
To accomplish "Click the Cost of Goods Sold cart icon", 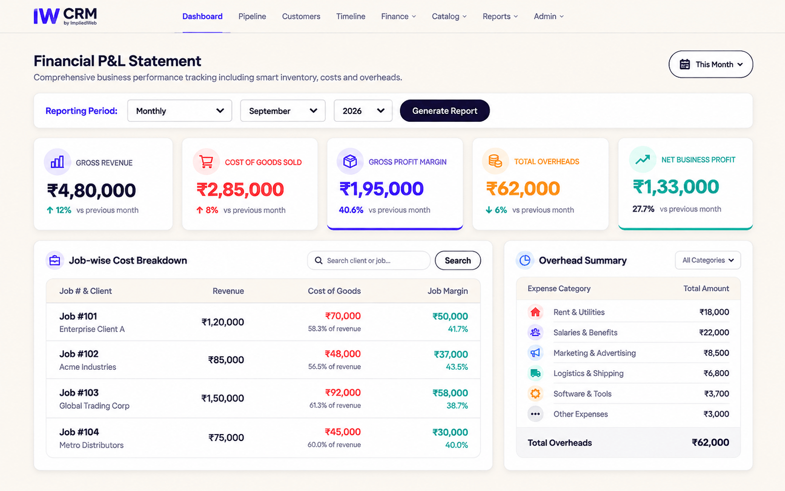I will (x=206, y=162).
